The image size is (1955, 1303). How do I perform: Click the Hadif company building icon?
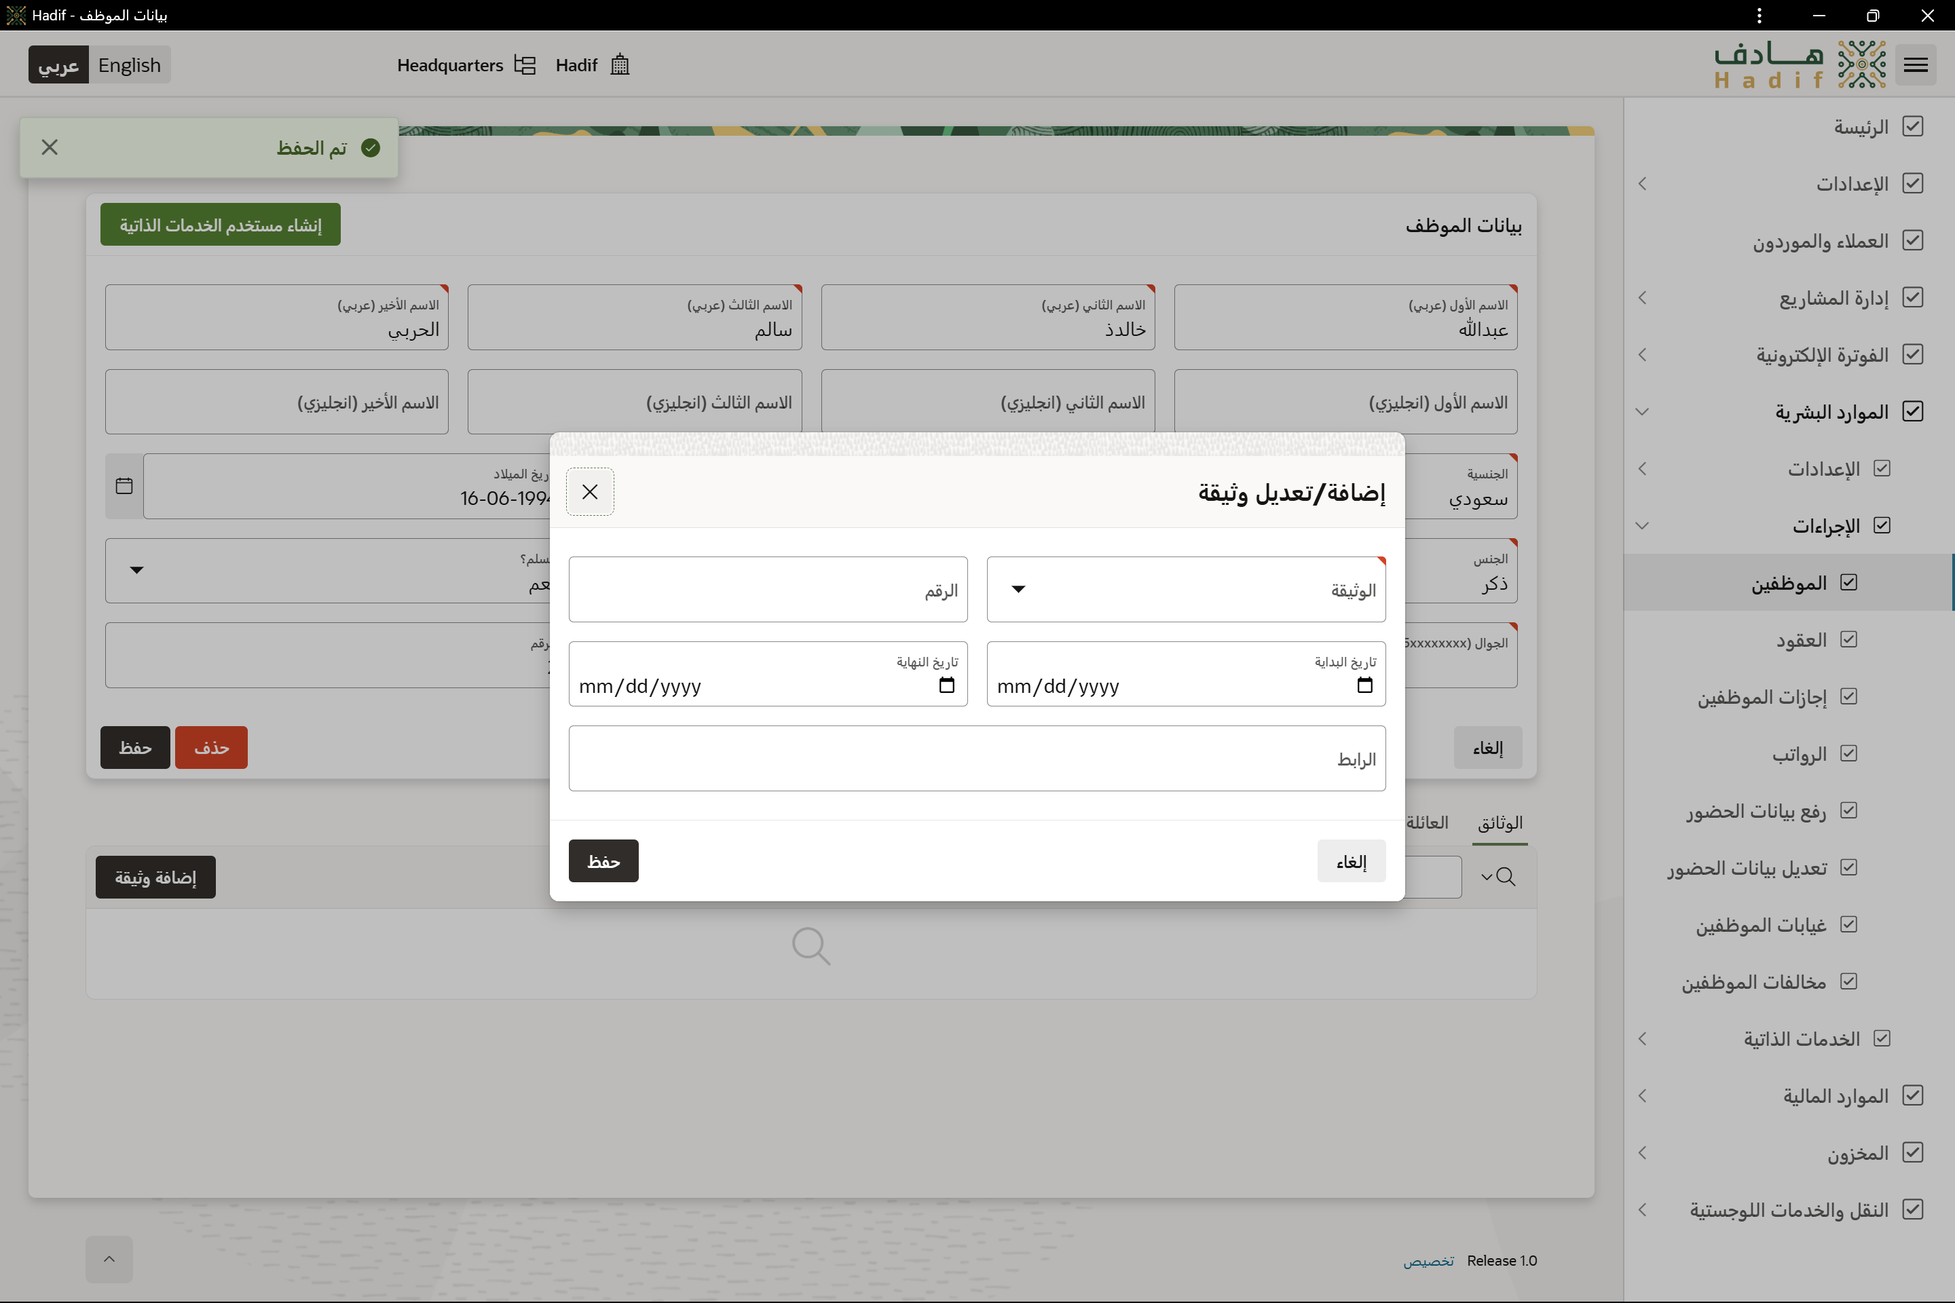[x=620, y=65]
